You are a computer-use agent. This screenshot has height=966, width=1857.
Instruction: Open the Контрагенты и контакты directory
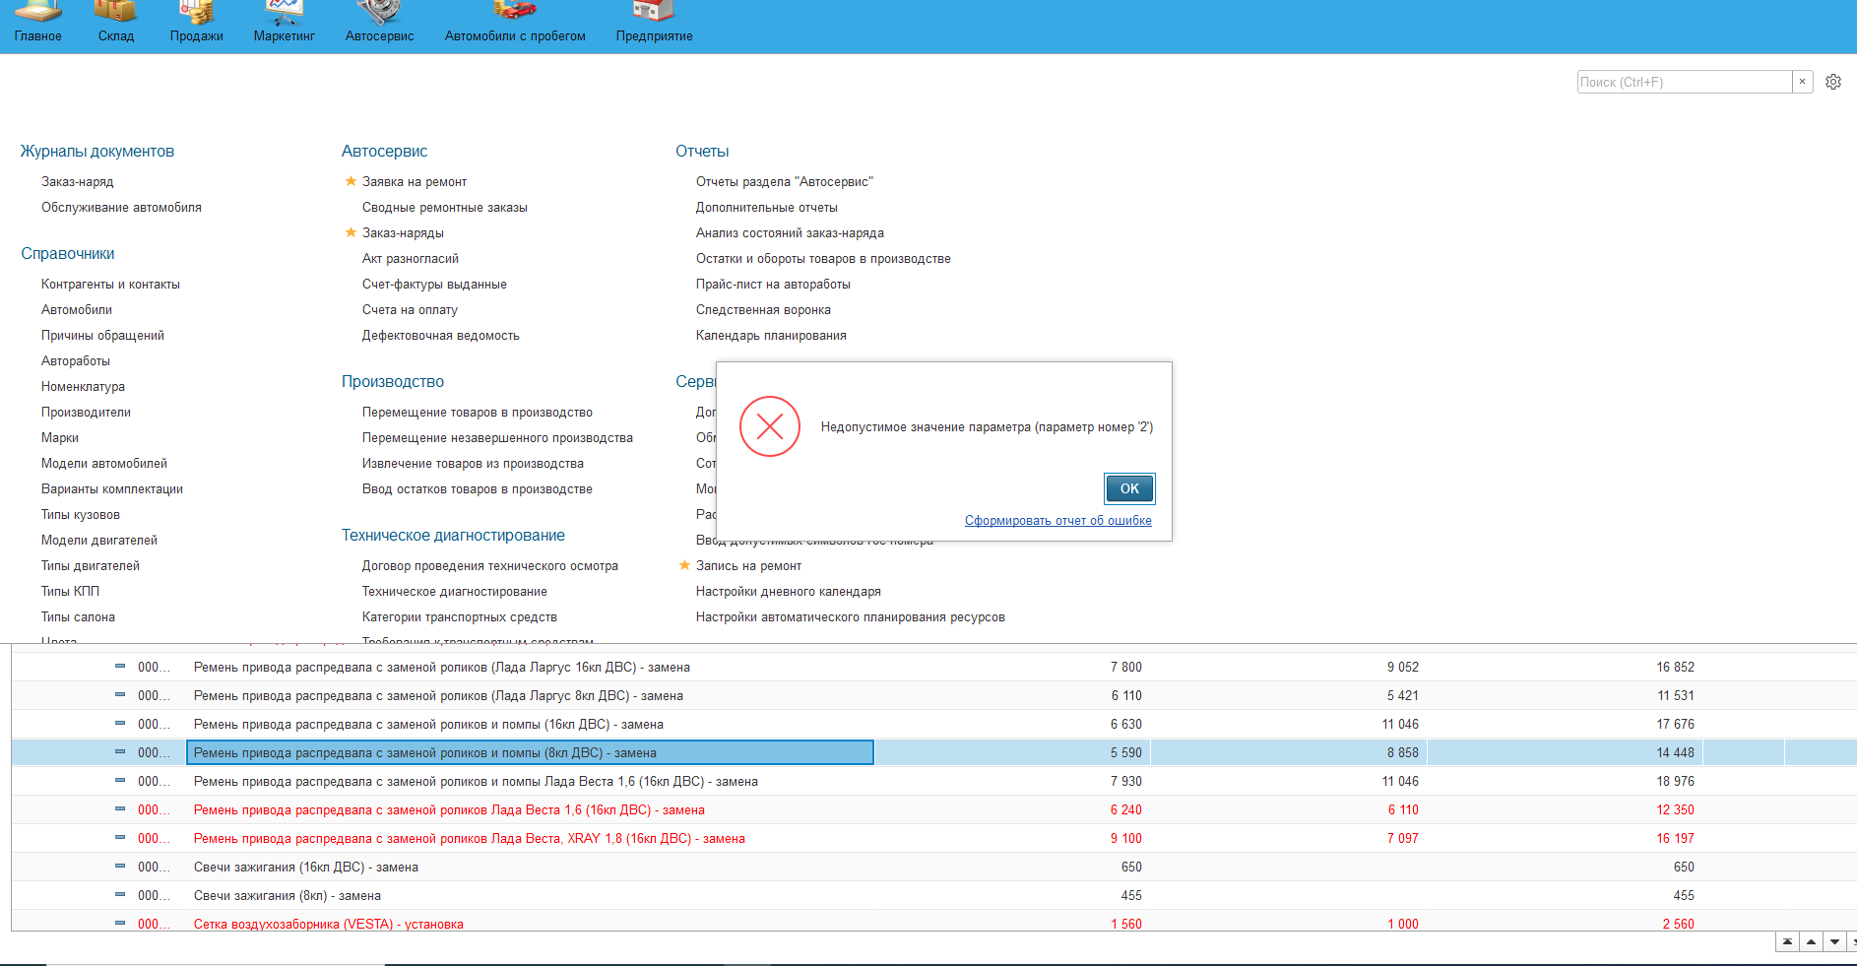[x=110, y=285]
